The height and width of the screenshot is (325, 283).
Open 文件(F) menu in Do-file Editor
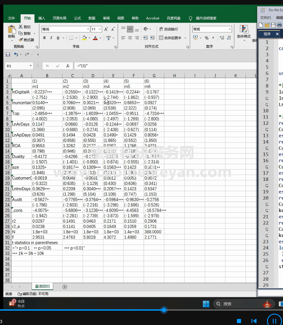[265, 18]
